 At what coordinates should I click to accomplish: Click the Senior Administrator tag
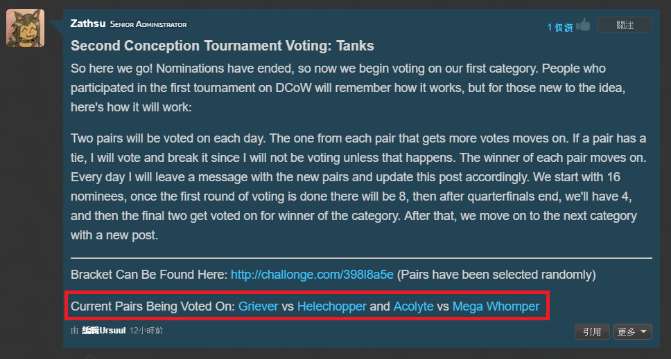148,24
